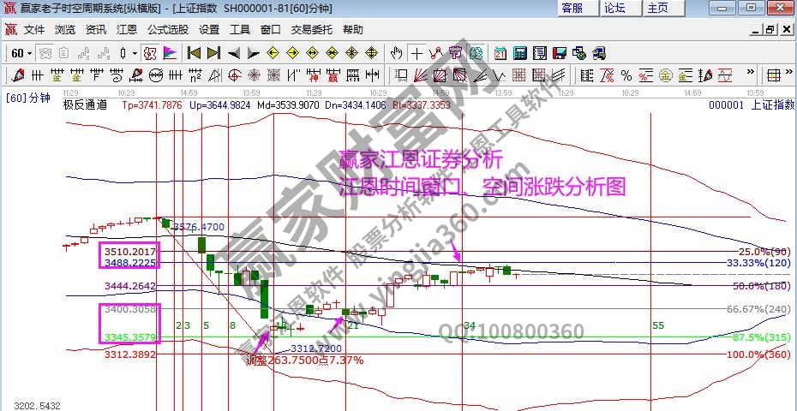Click the colored grid table icon

click(x=773, y=74)
